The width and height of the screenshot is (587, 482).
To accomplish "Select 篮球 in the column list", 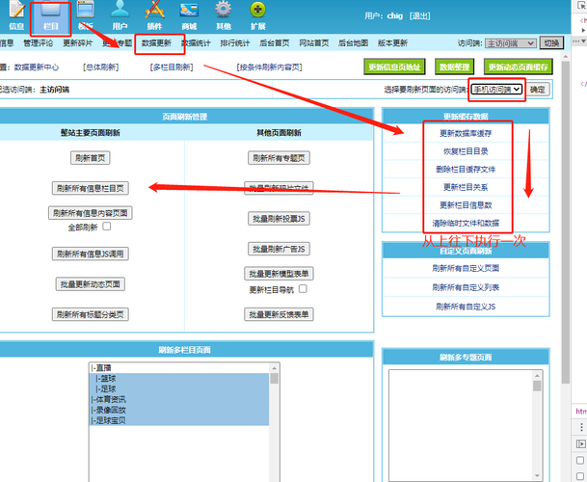I will [179, 378].
